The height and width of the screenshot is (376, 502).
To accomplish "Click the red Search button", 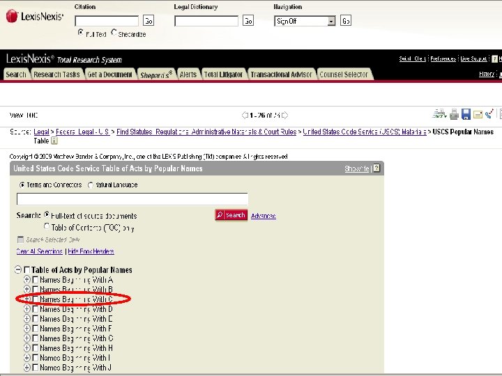I will pyautogui.click(x=231, y=215).
